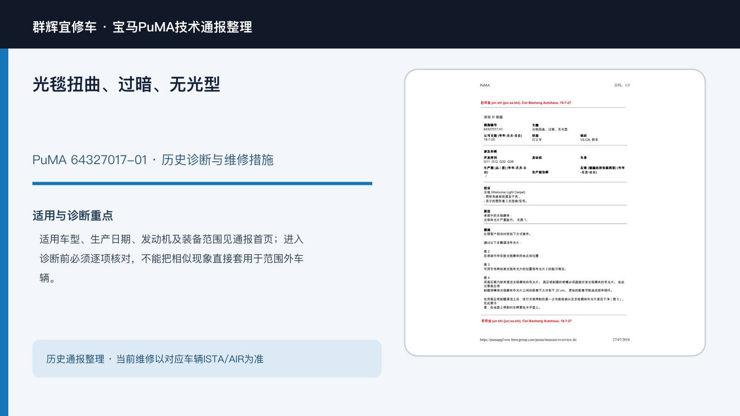Click the blue vertical accent bar at left edge
This screenshot has width=740, height=416.
tap(4, 232)
